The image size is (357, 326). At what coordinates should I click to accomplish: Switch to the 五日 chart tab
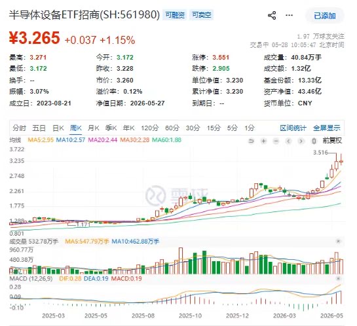pos(39,128)
